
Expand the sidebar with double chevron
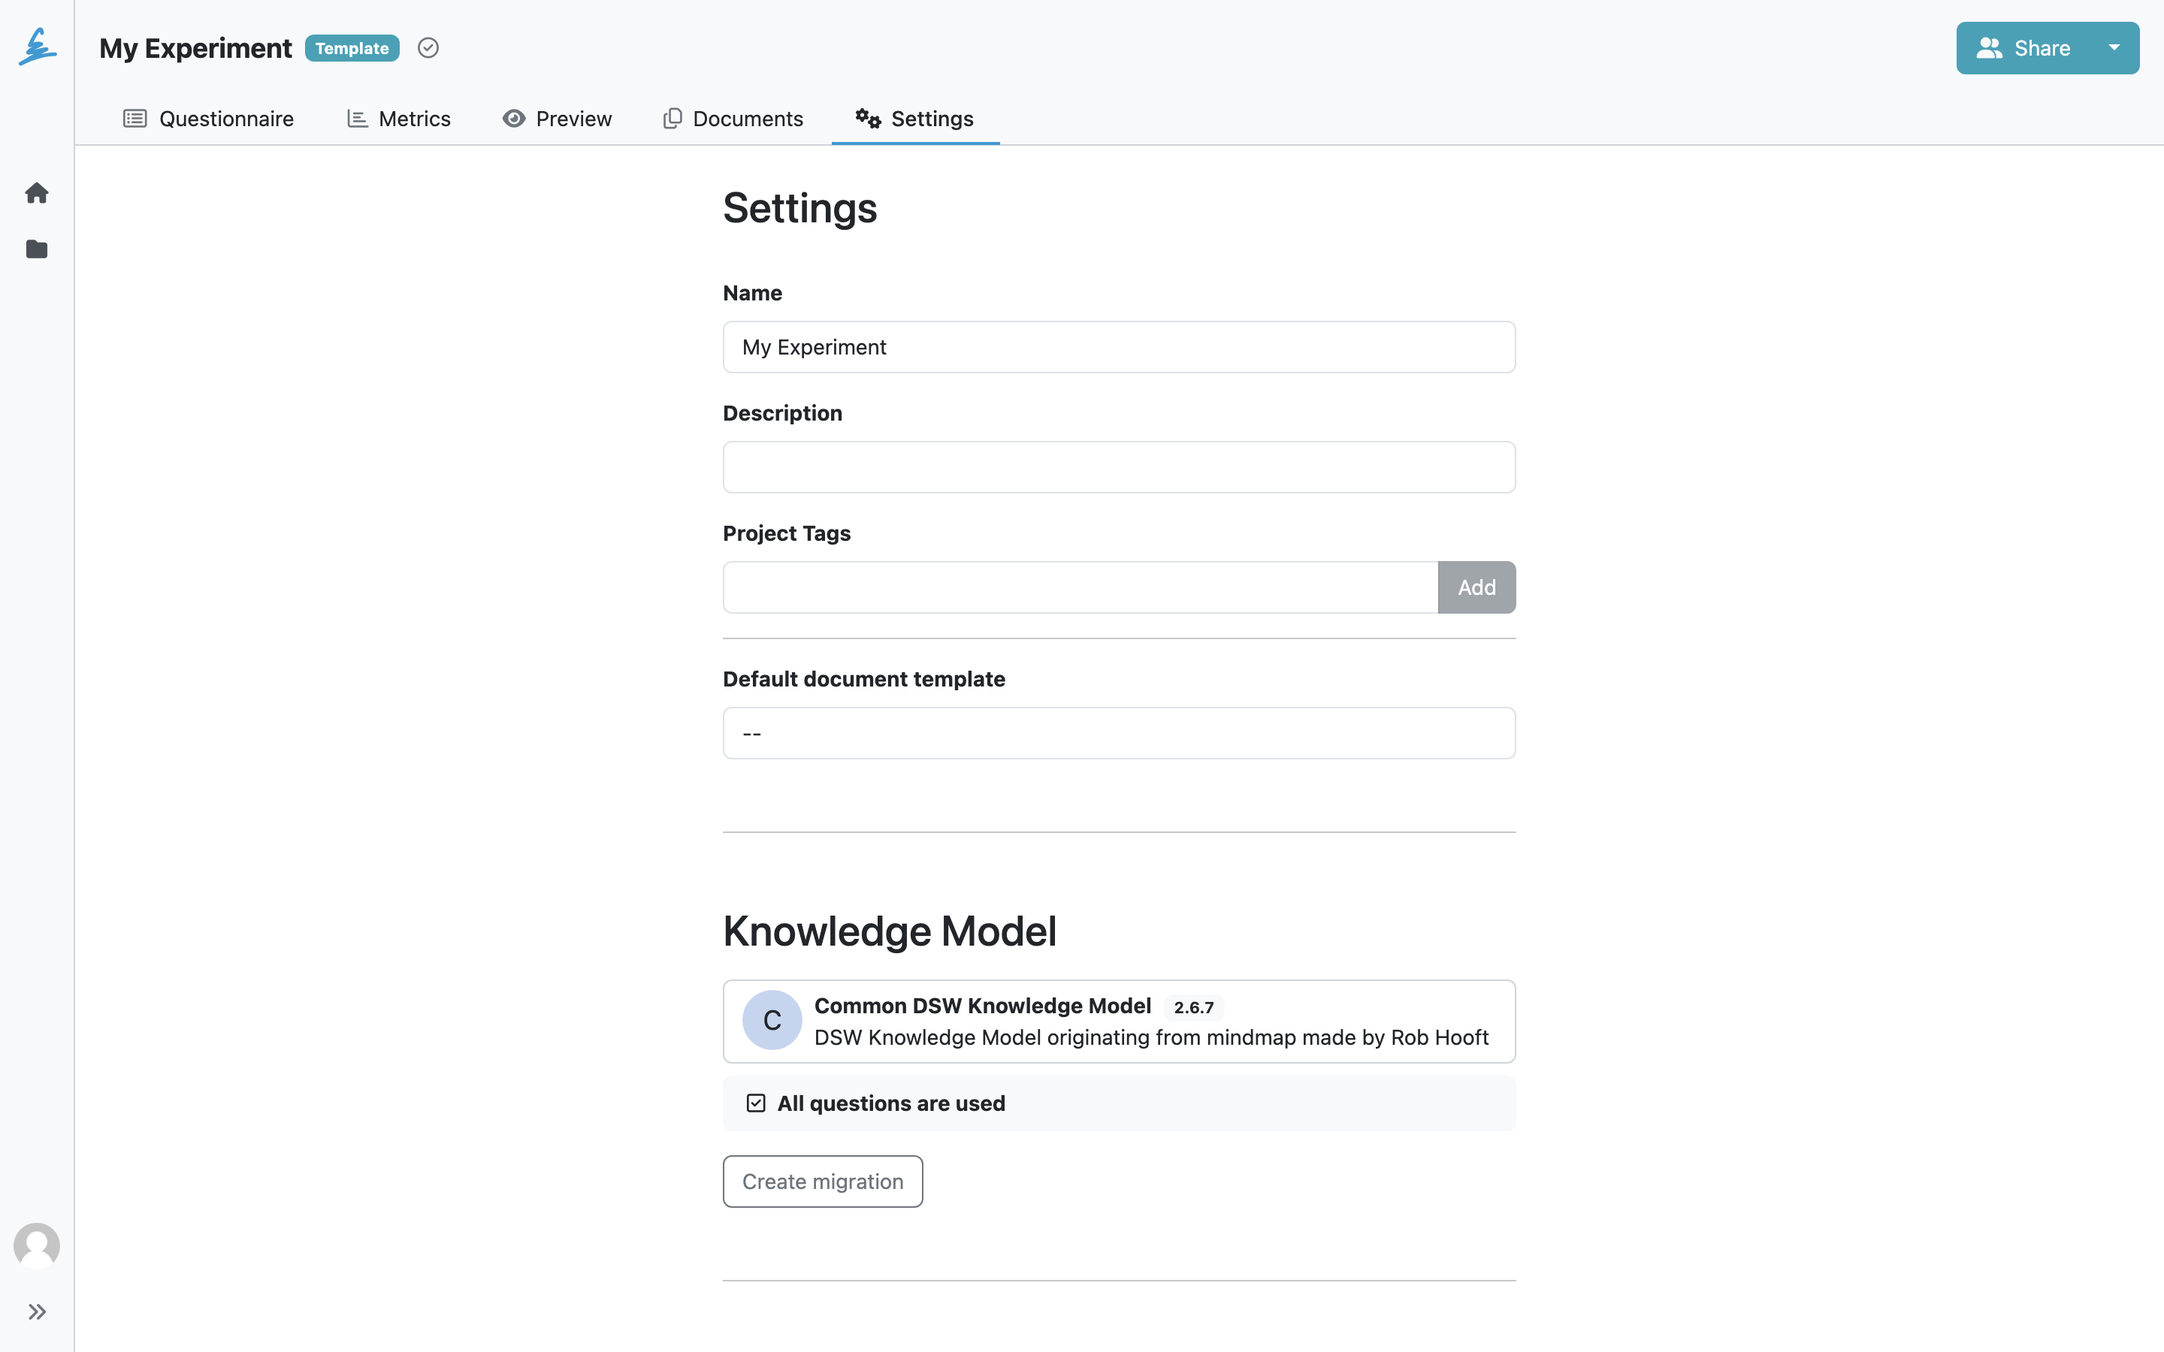[x=37, y=1311]
